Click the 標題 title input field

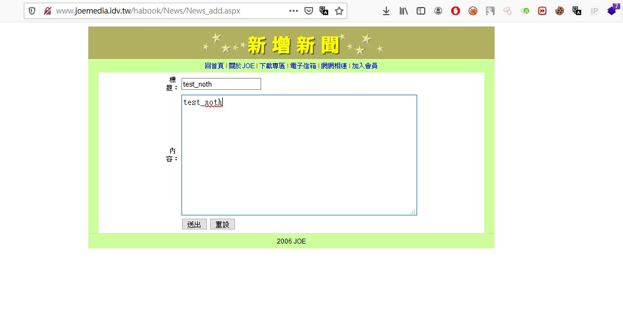pos(222,84)
